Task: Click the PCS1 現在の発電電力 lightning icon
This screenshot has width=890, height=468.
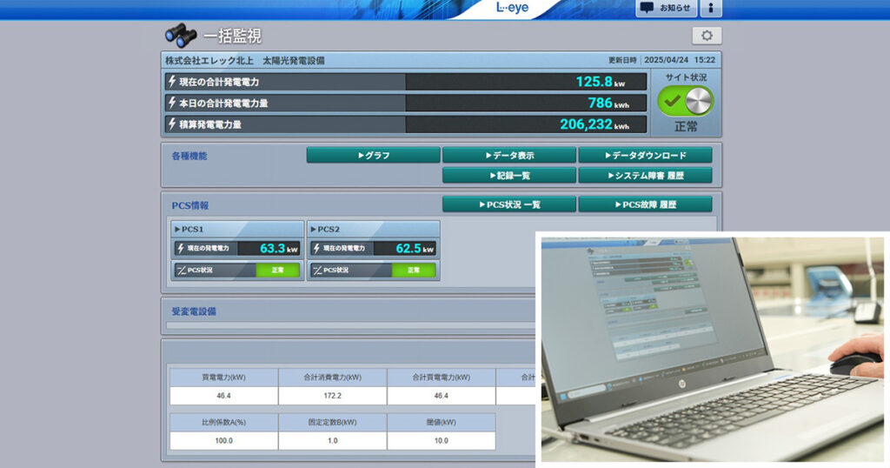Action: click(181, 249)
